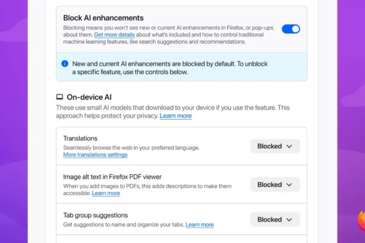Open Learn more under On-device AI description
Viewport: 365px width, 243px height.
pyautogui.click(x=176, y=115)
